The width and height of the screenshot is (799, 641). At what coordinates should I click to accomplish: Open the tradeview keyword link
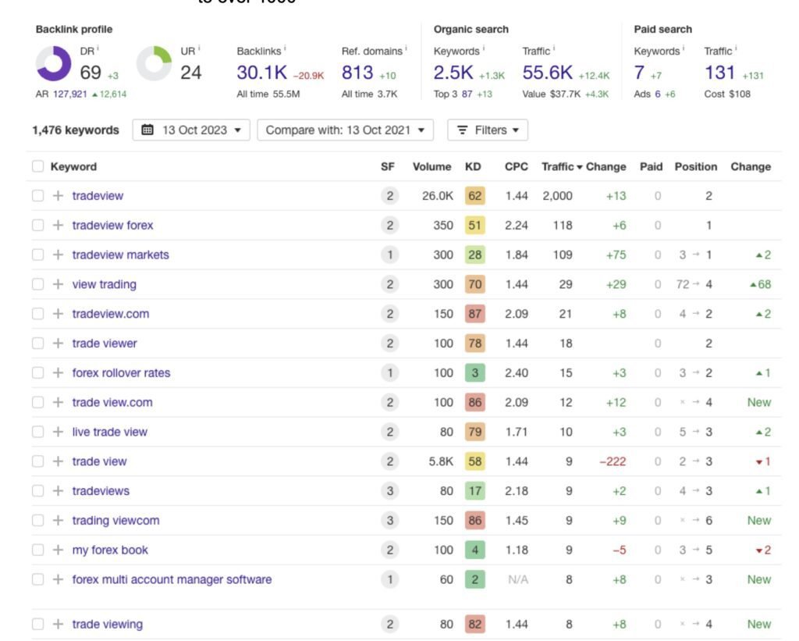(x=98, y=196)
